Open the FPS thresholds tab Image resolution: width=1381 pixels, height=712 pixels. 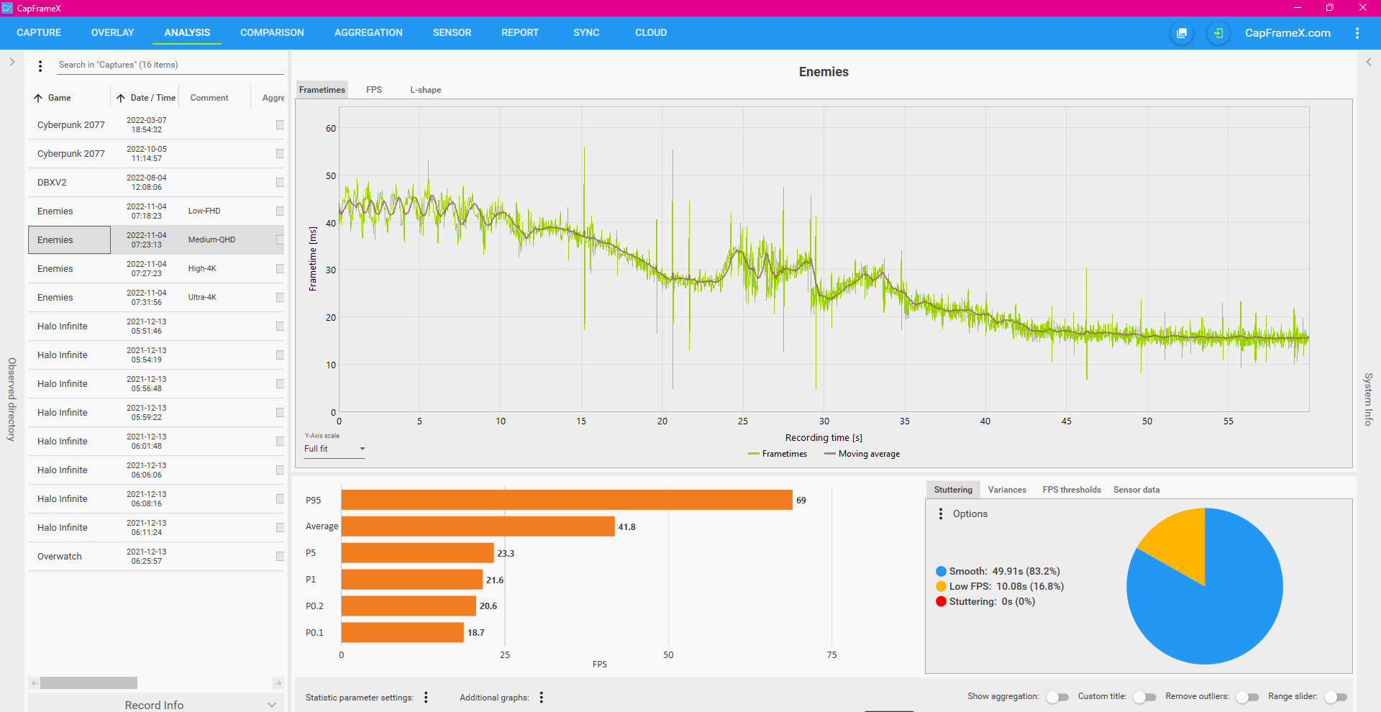(1072, 490)
